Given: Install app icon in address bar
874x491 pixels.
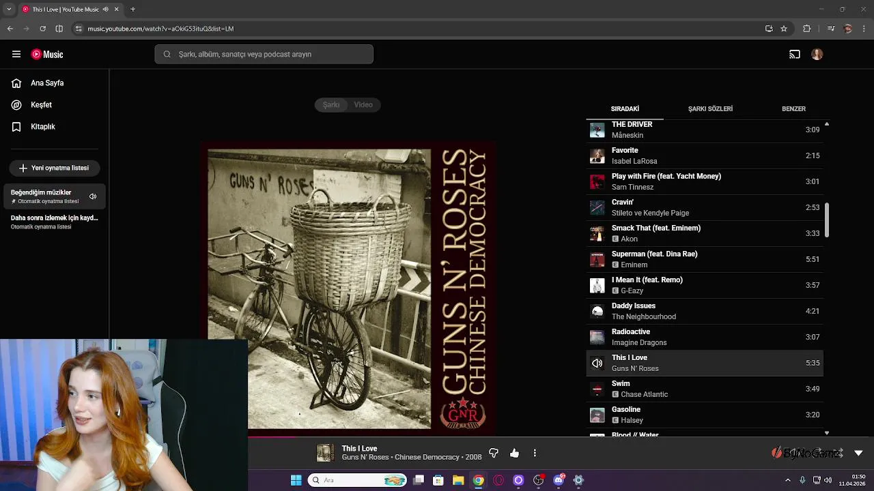Looking at the screenshot, I should coord(769,29).
